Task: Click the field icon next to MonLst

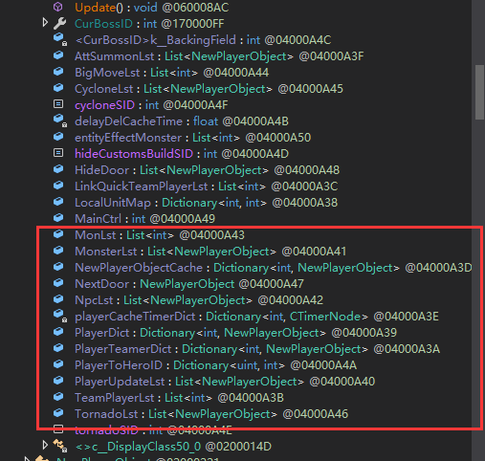Action: [x=58, y=234]
